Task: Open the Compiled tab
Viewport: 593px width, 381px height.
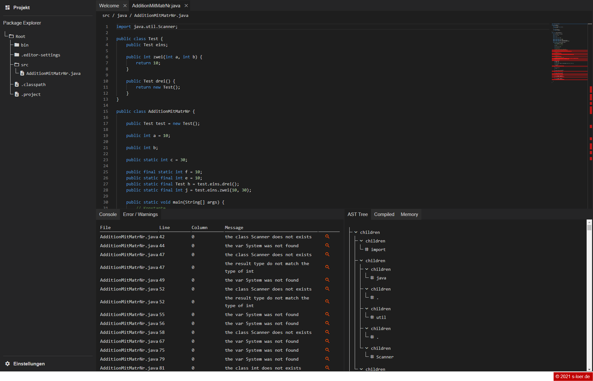Action: coord(384,214)
